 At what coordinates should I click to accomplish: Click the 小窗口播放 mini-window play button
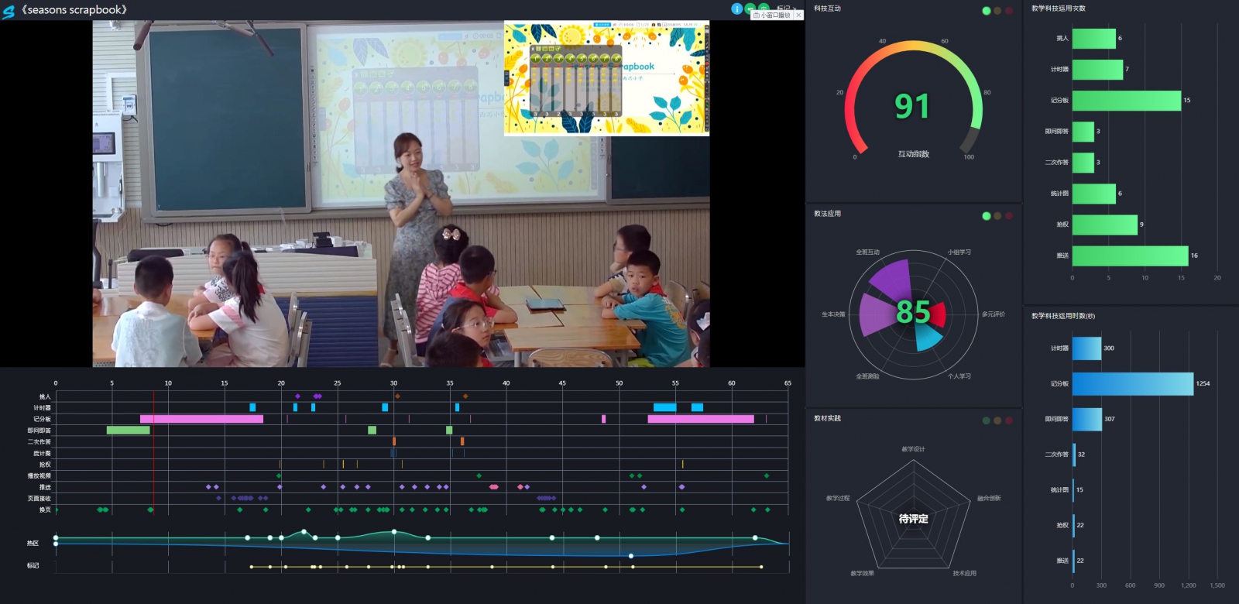pyautogui.click(x=771, y=15)
